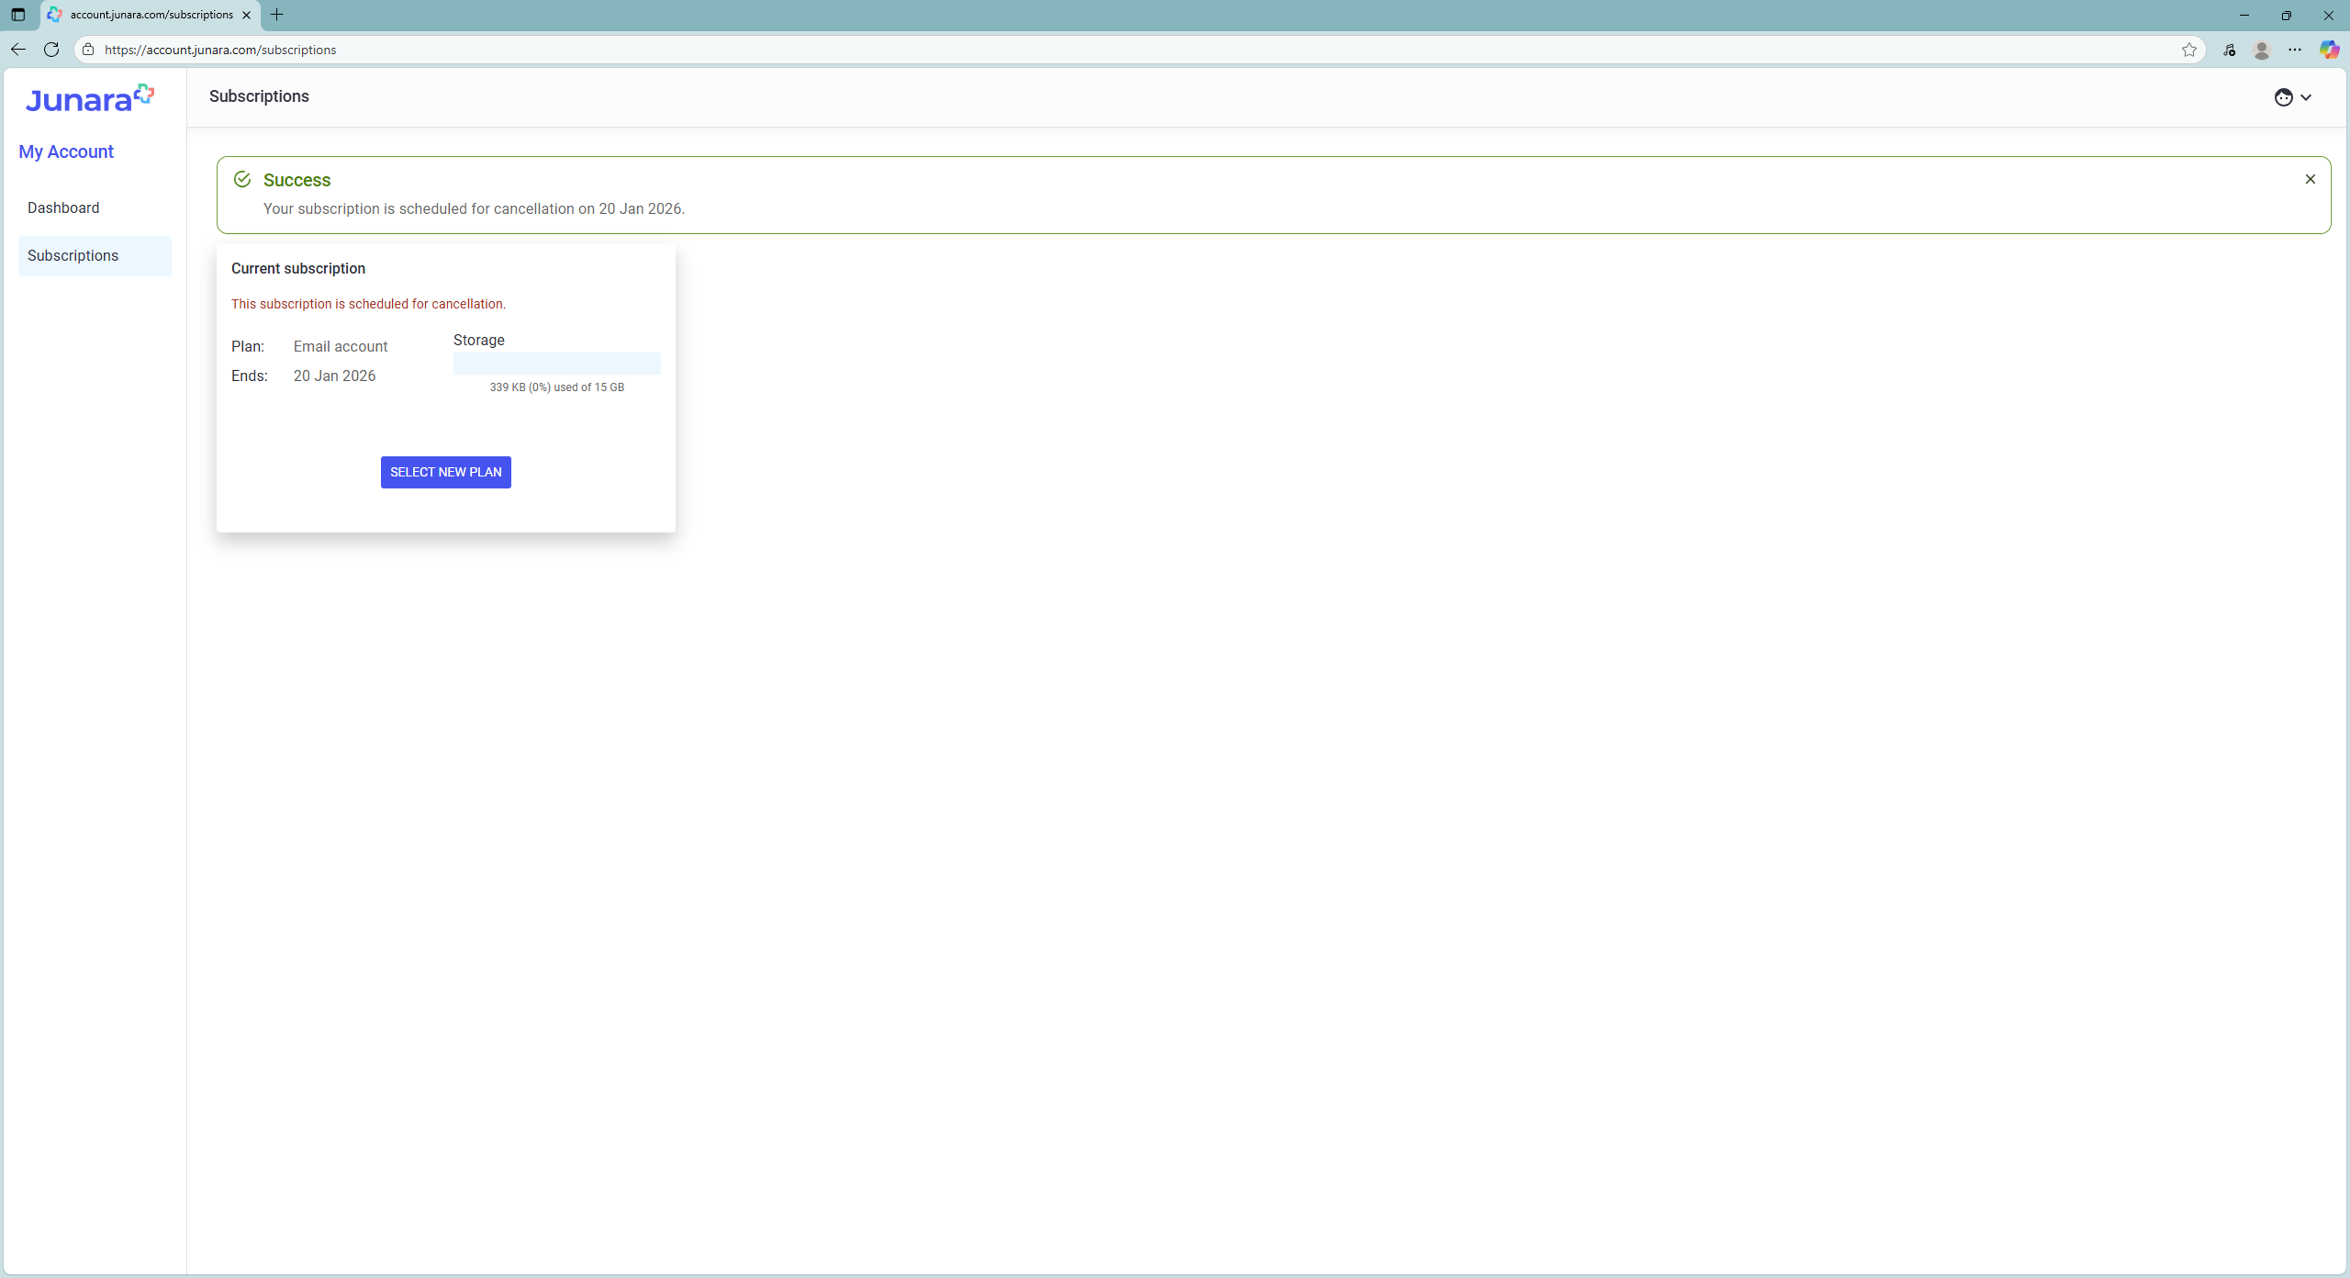The height and width of the screenshot is (1278, 2350).
Task: Select Subscriptions in the sidebar
Action: [95, 255]
